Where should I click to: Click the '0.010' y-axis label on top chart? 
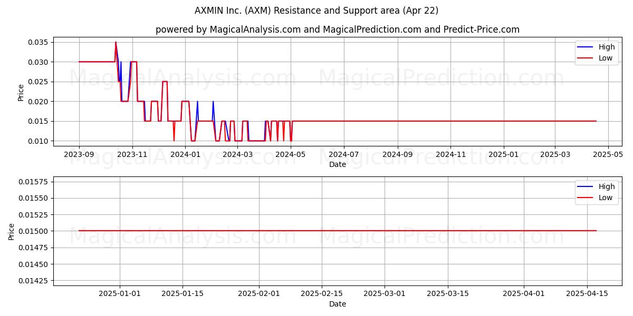coord(38,141)
